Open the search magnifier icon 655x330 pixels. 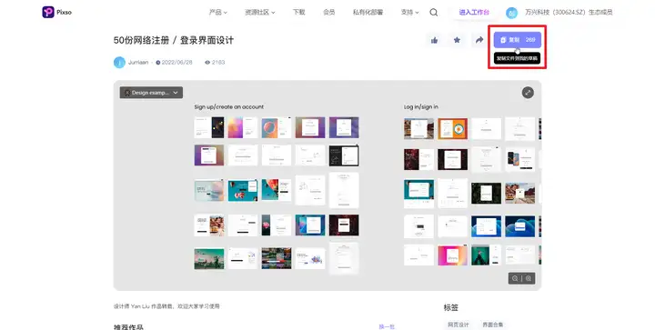click(x=434, y=13)
